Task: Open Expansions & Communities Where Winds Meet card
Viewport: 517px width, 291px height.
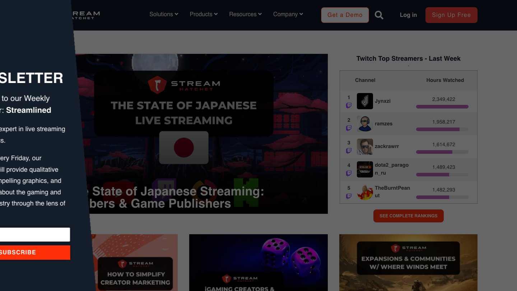Action: pyautogui.click(x=408, y=263)
